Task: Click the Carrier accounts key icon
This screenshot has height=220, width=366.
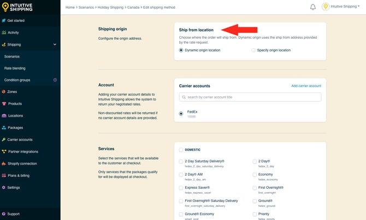Action: (x=4, y=140)
